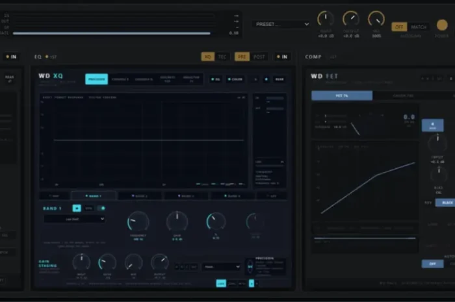Click the Band 1 GAIN knob
Screen dimensions: 455x302
point(177,221)
